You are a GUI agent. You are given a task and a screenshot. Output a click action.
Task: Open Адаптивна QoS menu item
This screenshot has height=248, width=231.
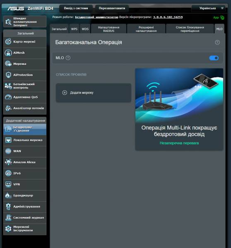click(x=25, y=97)
